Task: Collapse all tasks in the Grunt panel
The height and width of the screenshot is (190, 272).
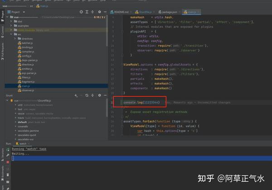Action: pyautogui.click(x=92, y=95)
